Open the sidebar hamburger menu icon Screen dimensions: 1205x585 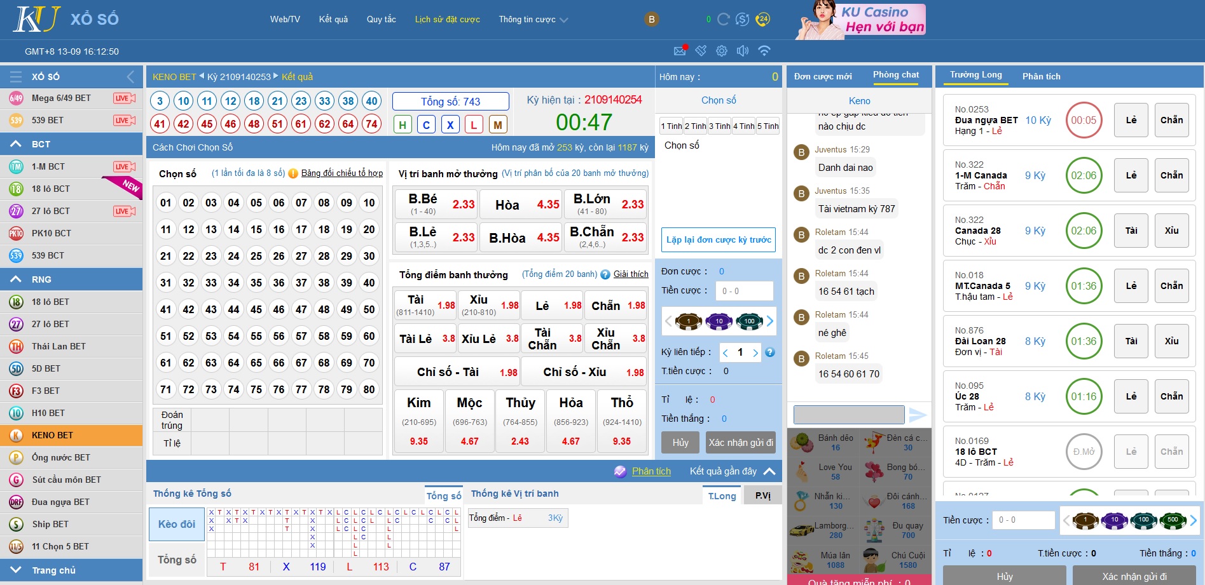[x=16, y=77]
